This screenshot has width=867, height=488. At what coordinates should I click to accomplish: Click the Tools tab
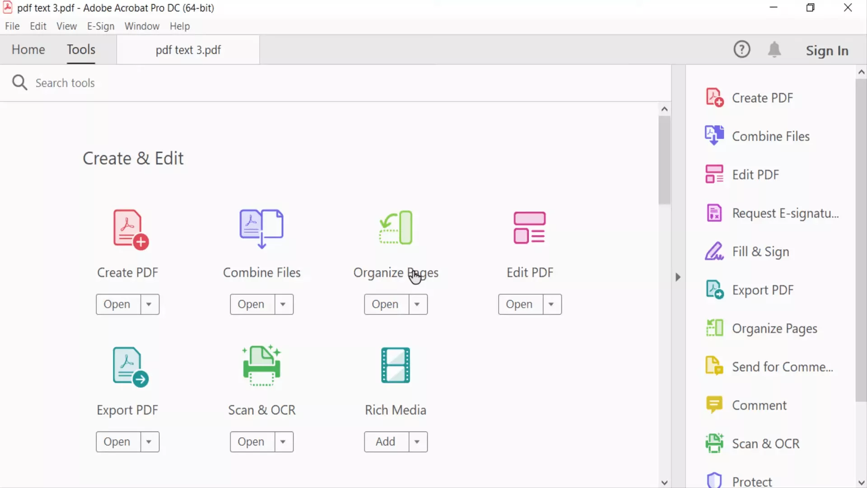tap(80, 49)
